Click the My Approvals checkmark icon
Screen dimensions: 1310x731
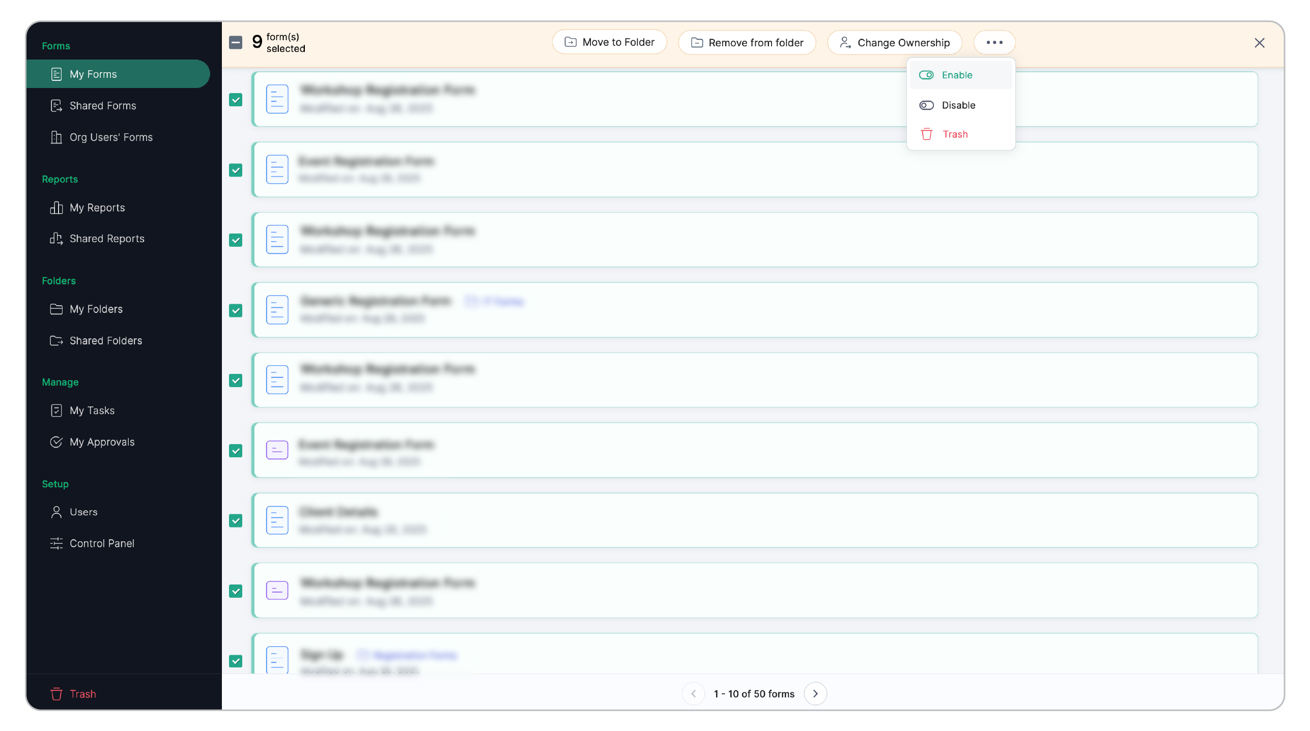point(56,442)
